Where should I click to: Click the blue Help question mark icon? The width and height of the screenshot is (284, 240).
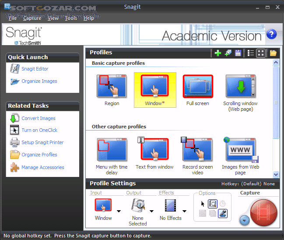[271, 34]
